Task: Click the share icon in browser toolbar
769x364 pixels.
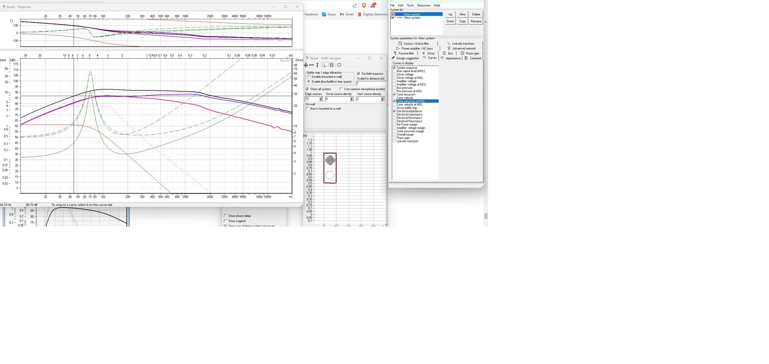Action: coord(354,5)
